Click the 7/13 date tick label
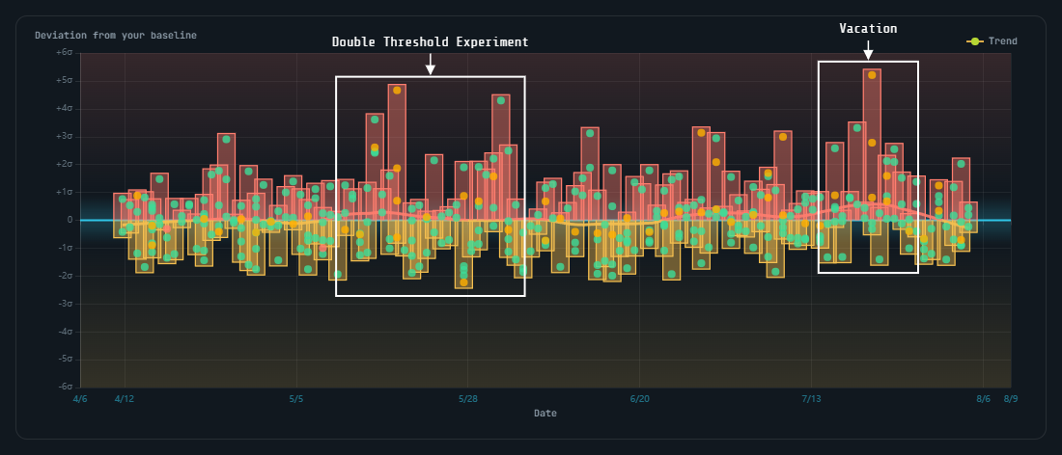The image size is (1062, 455). (811, 399)
